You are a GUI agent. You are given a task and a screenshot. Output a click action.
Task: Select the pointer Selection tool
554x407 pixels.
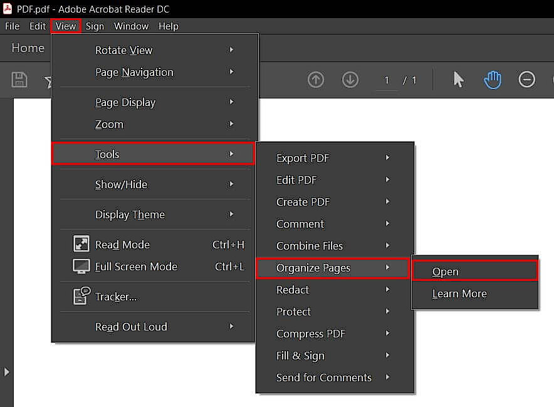(x=459, y=80)
